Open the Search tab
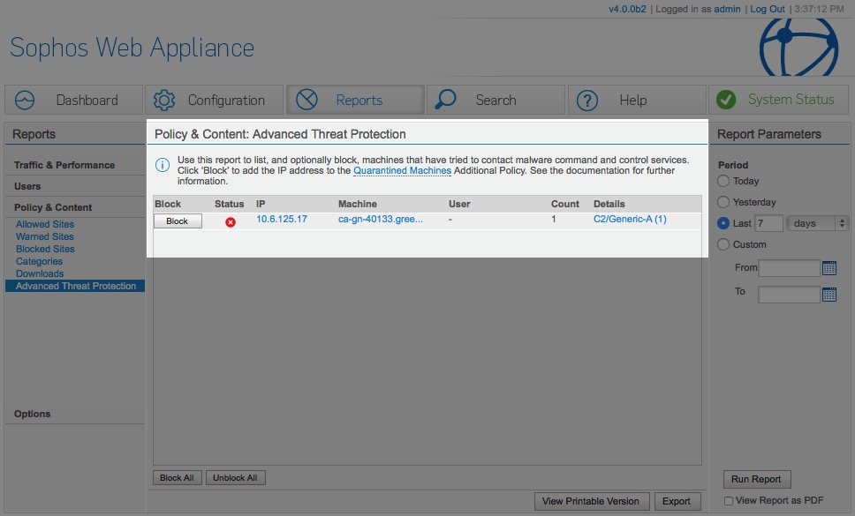This screenshot has width=855, height=516. pyautogui.click(x=496, y=101)
